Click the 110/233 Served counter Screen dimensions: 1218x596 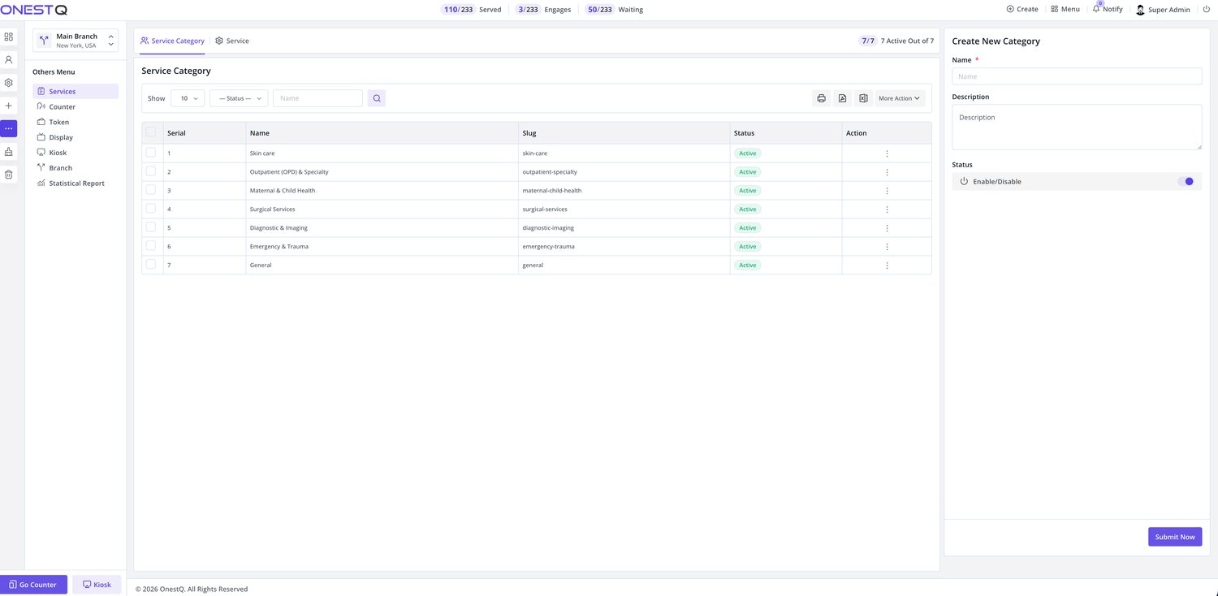pyautogui.click(x=473, y=10)
